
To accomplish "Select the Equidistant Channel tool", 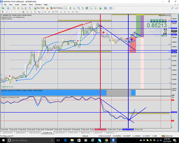I will click(23, 12).
